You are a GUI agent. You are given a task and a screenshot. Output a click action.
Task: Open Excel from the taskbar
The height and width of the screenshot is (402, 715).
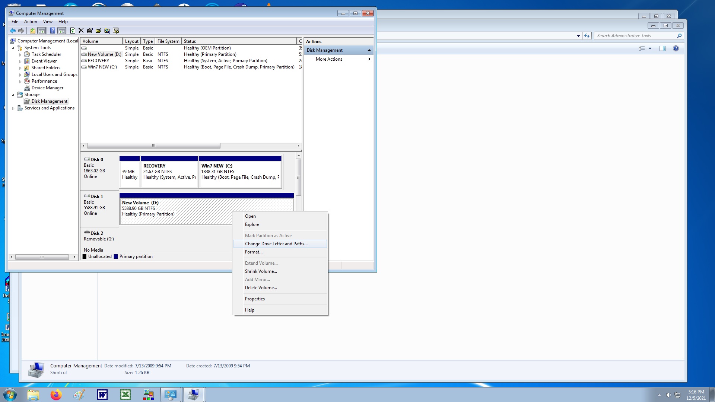tap(125, 395)
